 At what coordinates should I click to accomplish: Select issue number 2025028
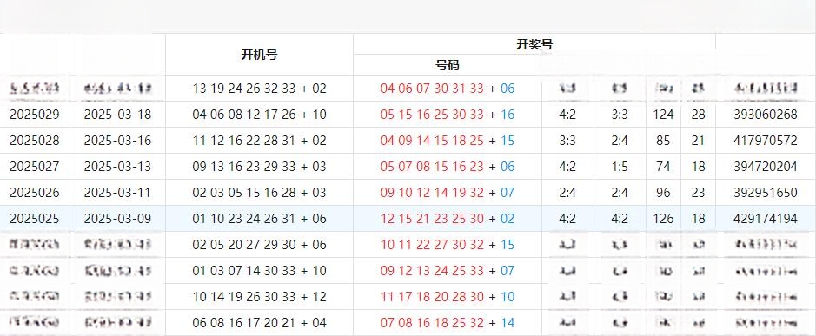coord(35,141)
